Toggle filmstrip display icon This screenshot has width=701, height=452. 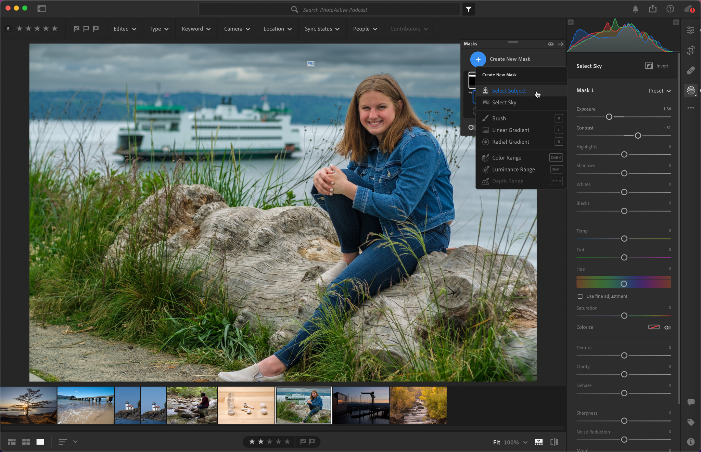click(539, 442)
